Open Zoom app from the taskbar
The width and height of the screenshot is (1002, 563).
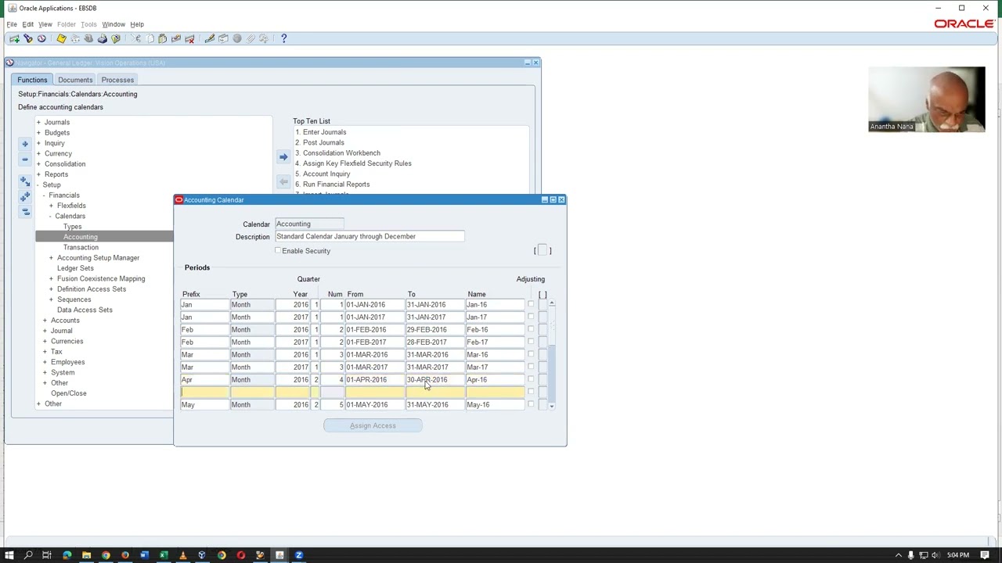[298, 555]
